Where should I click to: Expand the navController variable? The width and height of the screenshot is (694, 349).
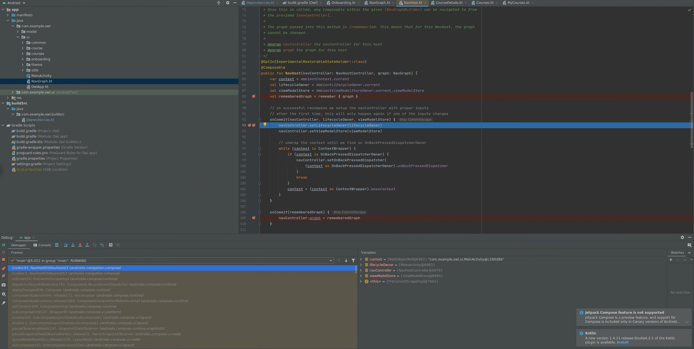(361, 270)
